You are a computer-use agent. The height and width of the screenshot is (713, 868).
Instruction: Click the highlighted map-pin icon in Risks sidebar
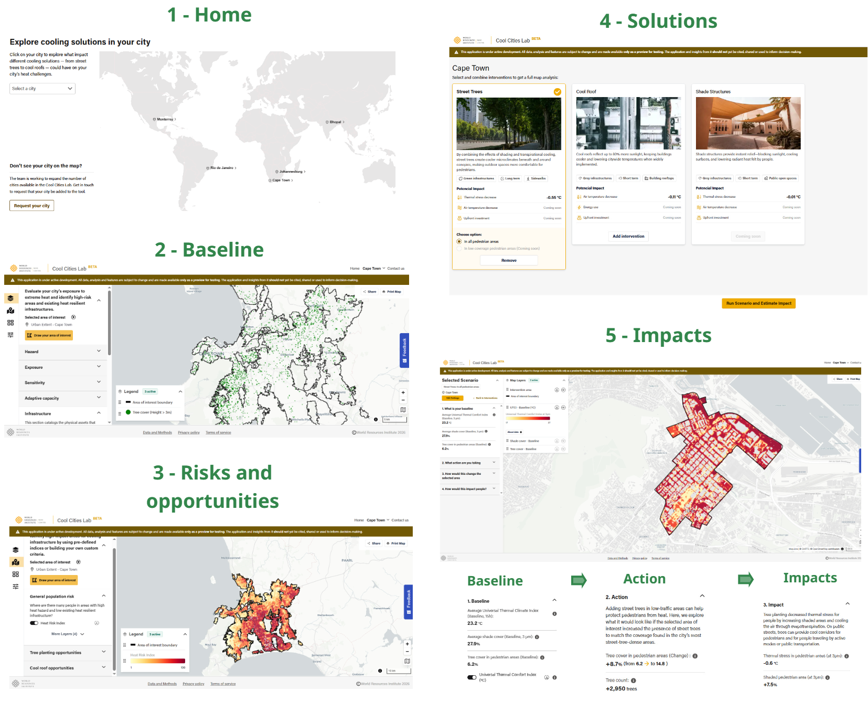click(16, 562)
